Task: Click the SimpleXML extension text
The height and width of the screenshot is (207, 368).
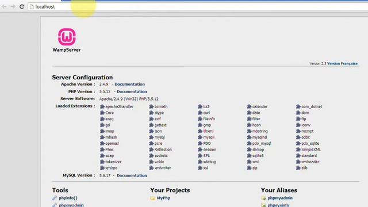Action: [311, 149]
